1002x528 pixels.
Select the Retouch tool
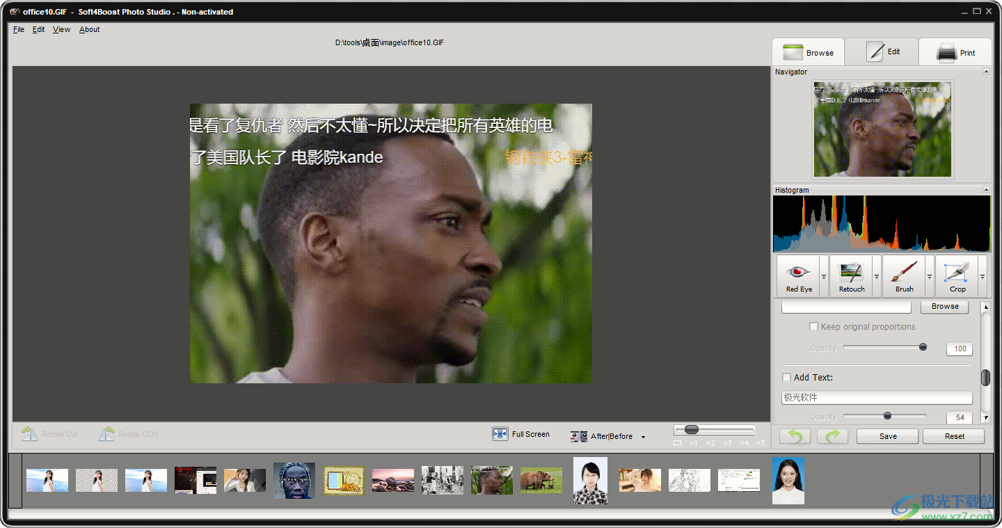[852, 275]
